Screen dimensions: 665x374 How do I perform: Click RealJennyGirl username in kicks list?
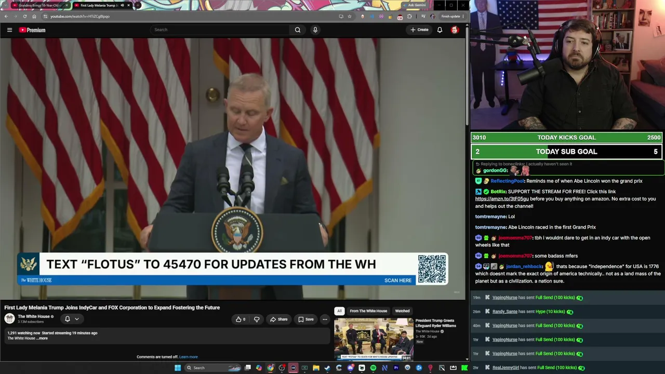(x=506, y=368)
